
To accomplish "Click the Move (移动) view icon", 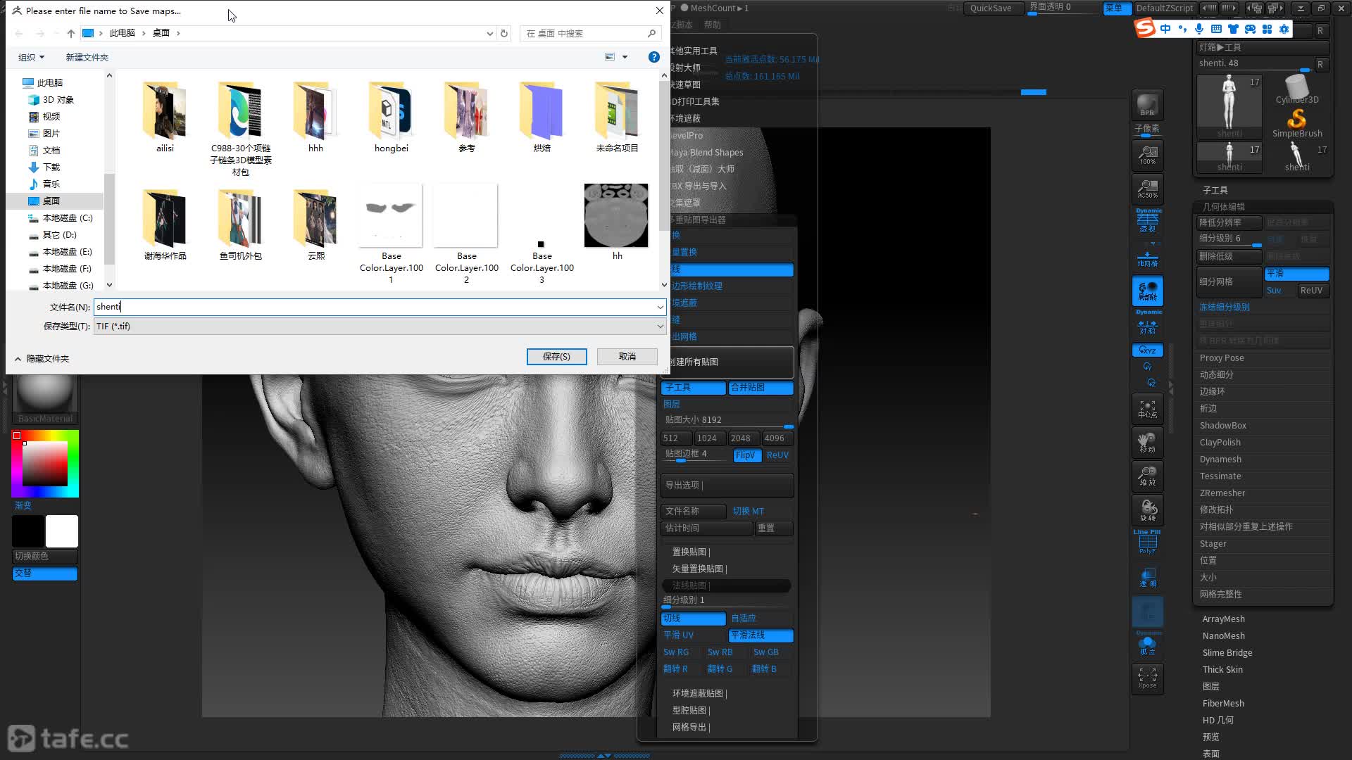I will [x=1147, y=443].
